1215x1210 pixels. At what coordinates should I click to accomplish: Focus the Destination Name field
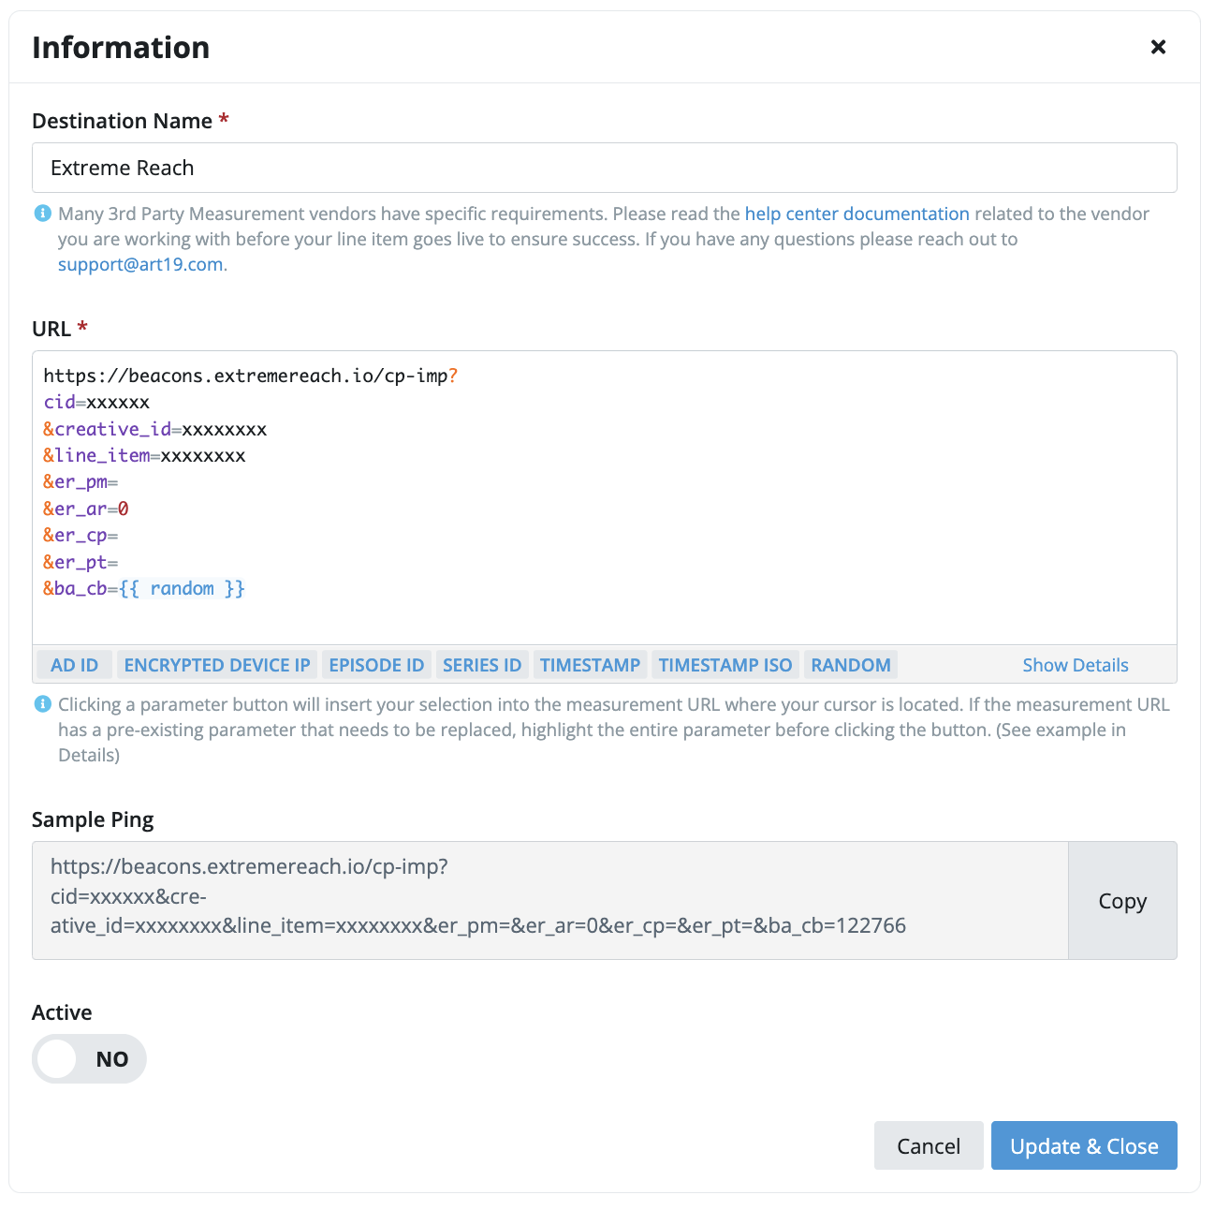[605, 168]
